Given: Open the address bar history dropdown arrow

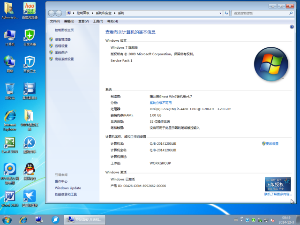Looking at the screenshot, I should pyautogui.click(x=220, y=13).
